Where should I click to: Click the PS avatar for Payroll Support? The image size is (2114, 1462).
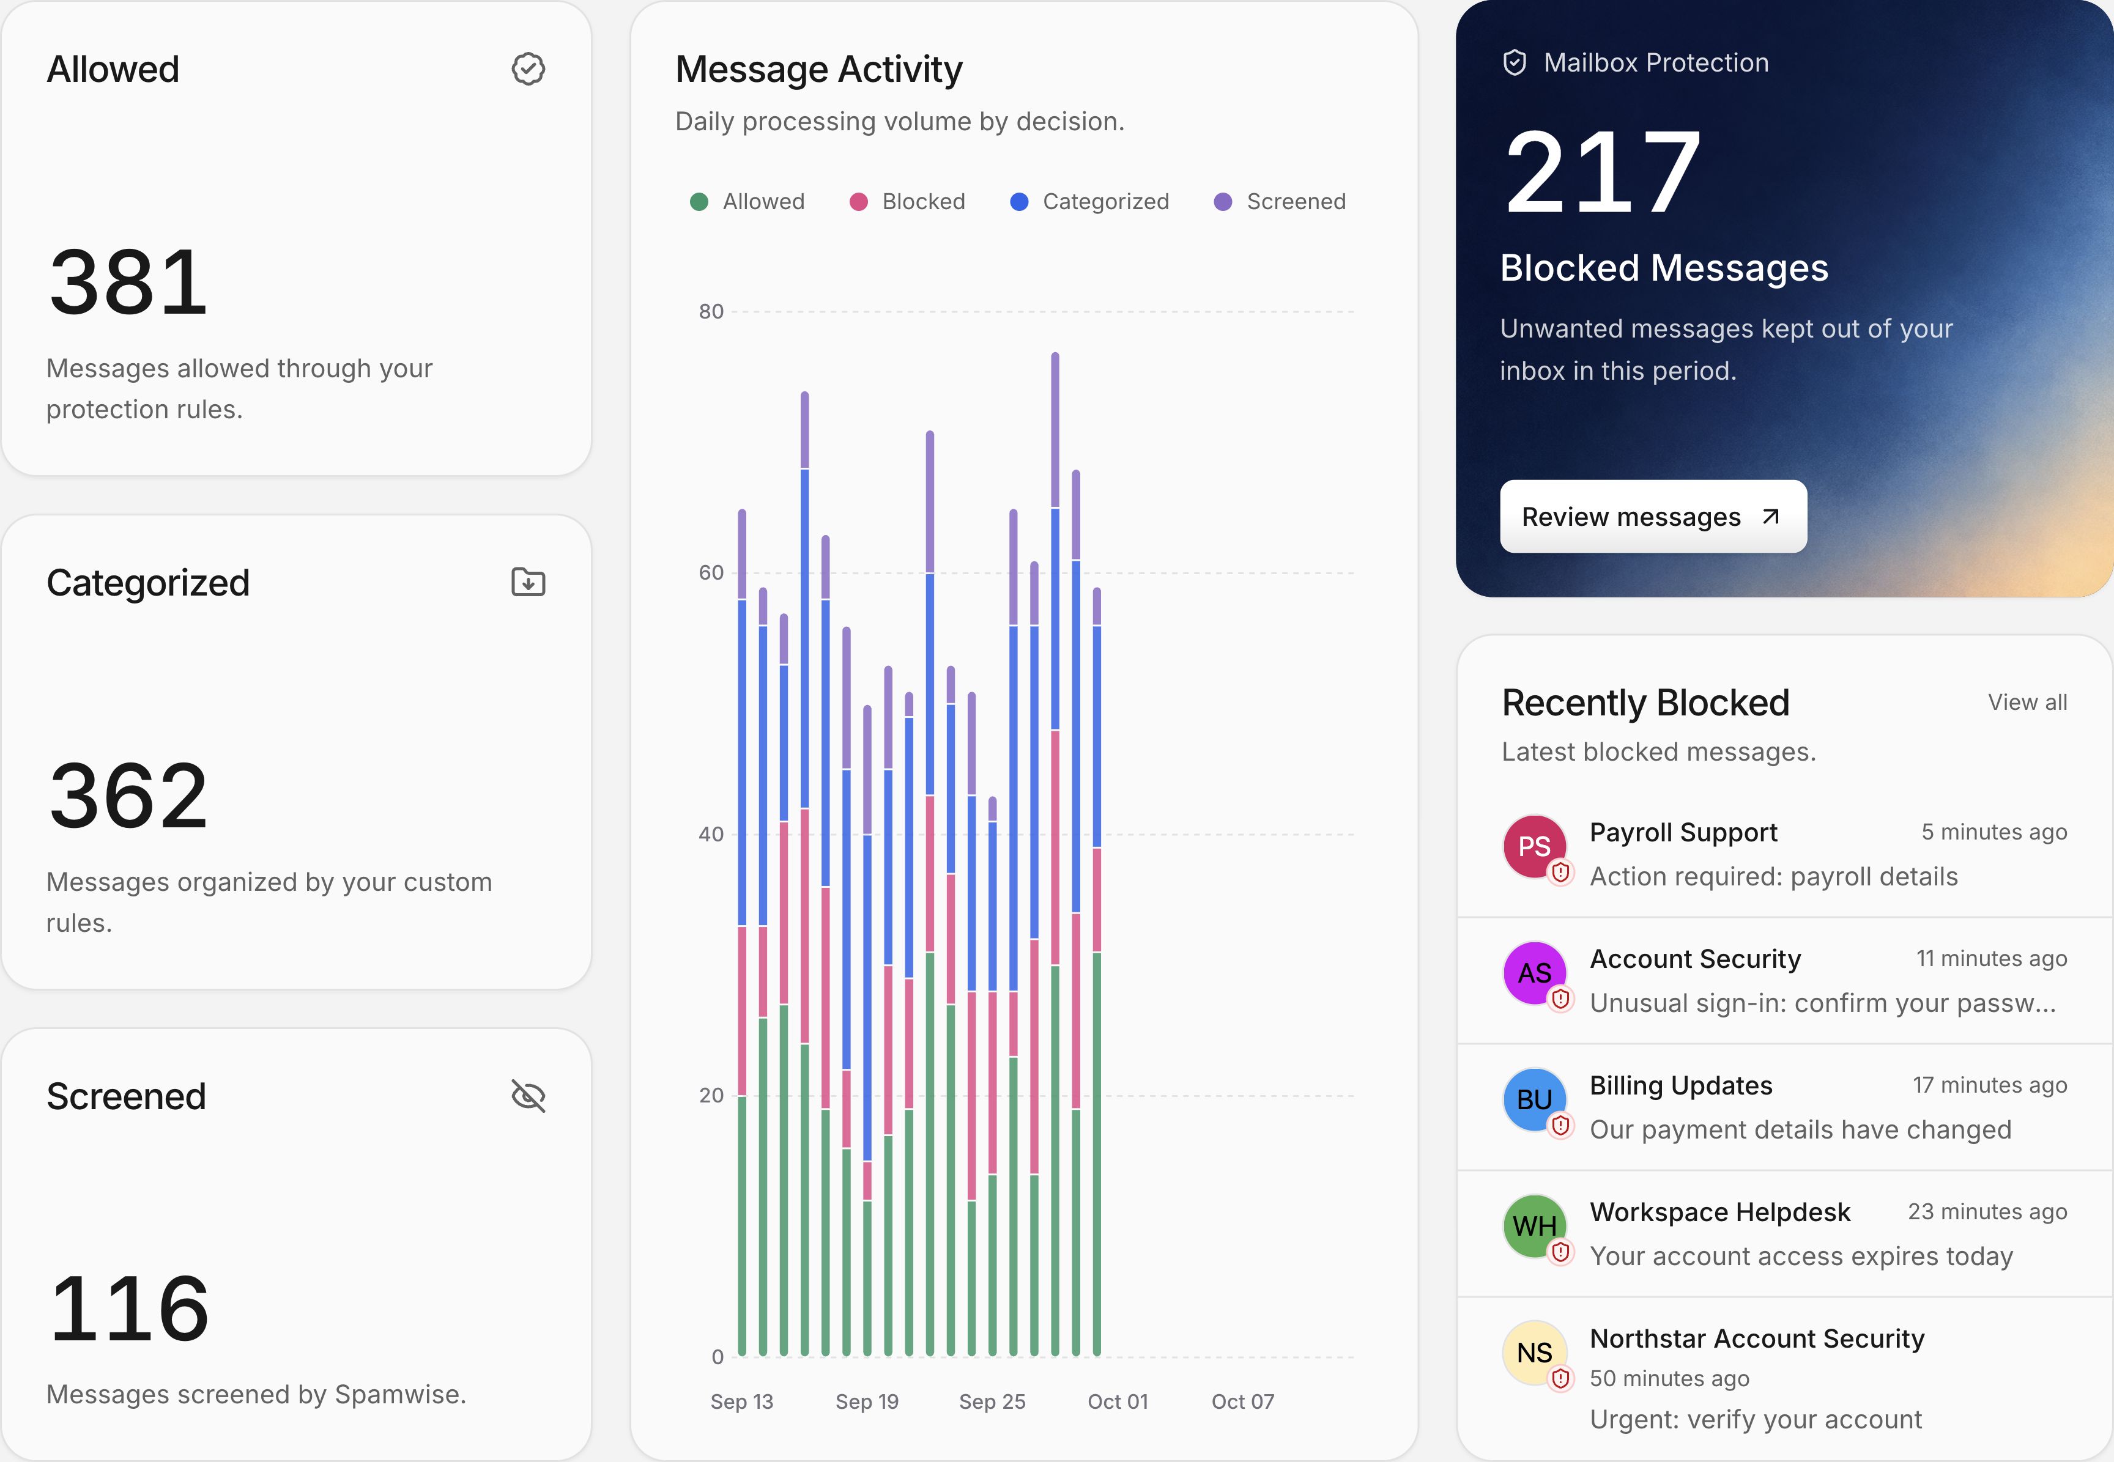pyautogui.click(x=1534, y=846)
